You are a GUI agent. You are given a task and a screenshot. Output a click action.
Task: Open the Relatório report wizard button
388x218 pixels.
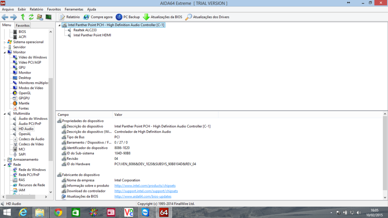point(69,17)
